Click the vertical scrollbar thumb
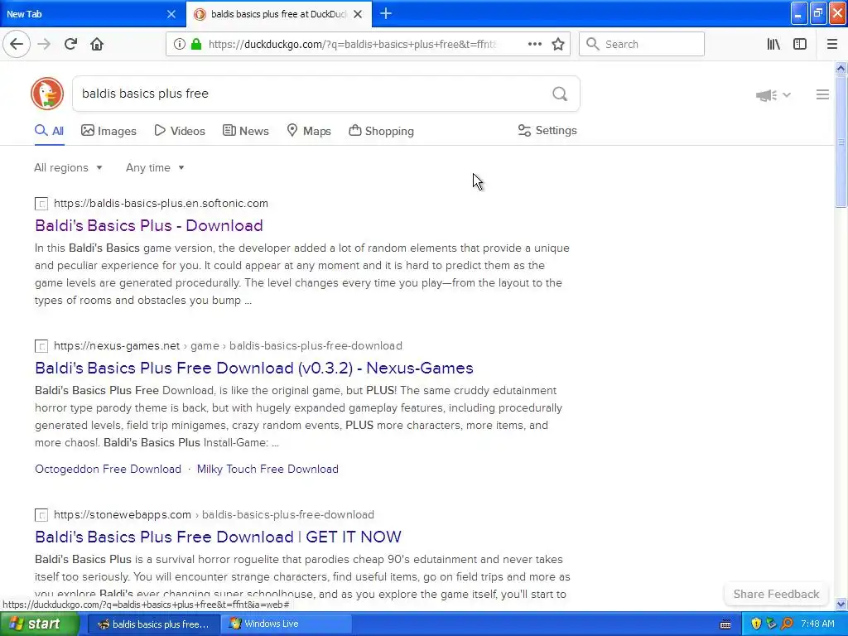848x636 pixels. coord(841,141)
